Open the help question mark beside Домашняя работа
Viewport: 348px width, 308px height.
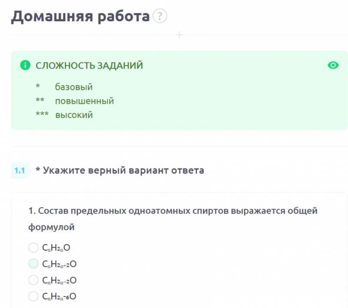tap(160, 16)
